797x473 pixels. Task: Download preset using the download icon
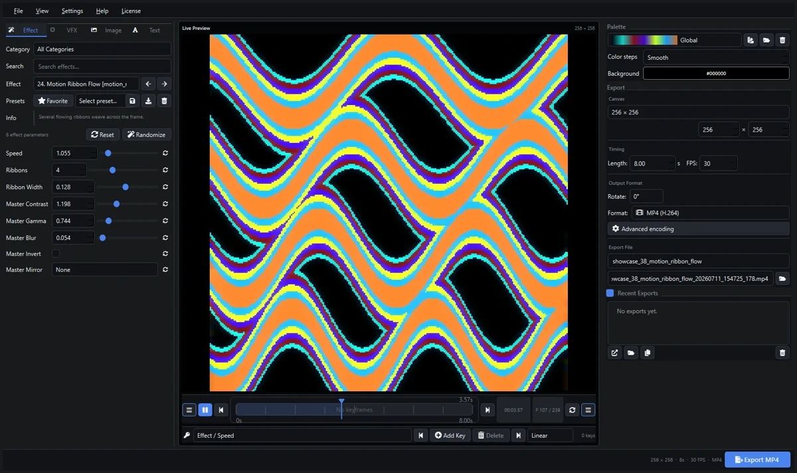click(x=148, y=101)
